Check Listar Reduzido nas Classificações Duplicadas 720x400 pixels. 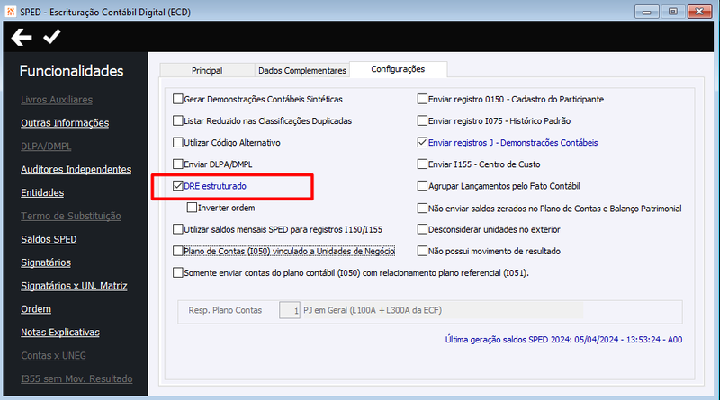click(178, 120)
